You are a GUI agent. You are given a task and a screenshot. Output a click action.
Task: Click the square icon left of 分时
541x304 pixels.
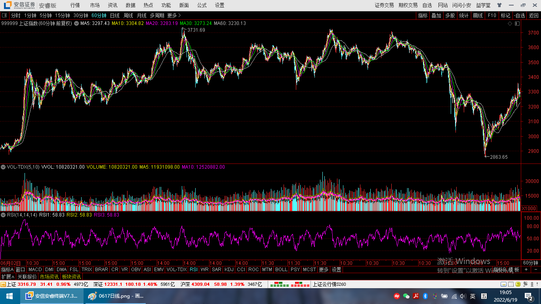click(5, 15)
